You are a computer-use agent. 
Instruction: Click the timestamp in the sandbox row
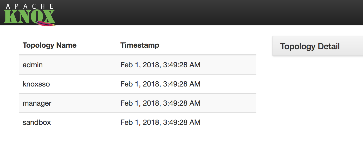click(x=160, y=122)
